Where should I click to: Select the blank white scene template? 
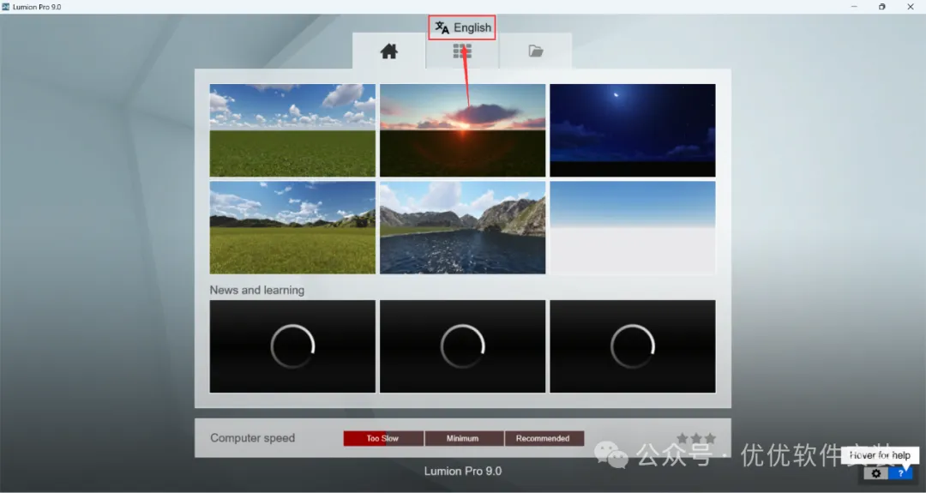coord(633,227)
